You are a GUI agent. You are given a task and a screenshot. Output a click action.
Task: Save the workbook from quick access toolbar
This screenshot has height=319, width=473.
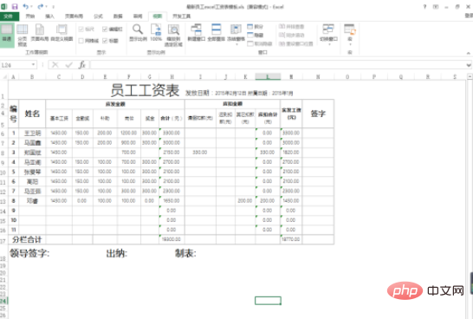14,6
